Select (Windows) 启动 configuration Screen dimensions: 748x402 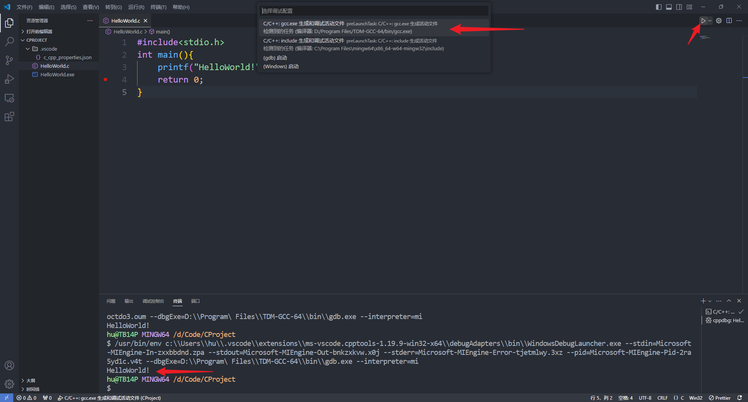click(374, 66)
